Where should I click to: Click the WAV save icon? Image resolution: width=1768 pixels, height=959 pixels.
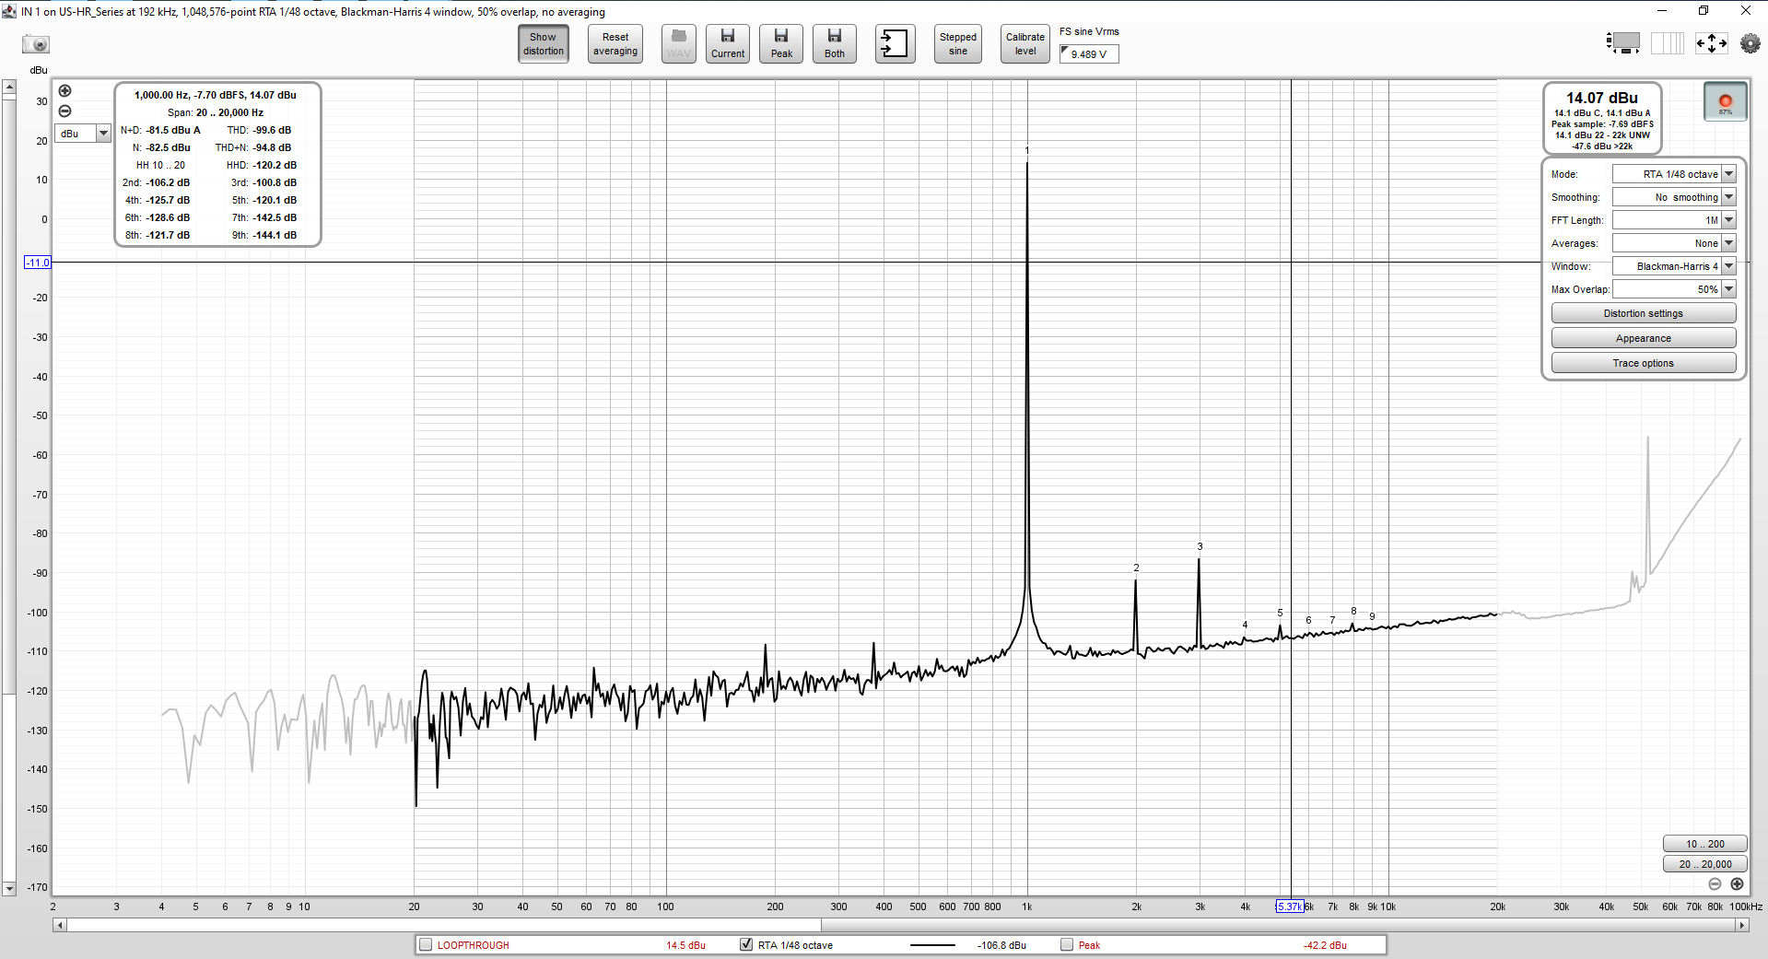click(x=679, y=44)
